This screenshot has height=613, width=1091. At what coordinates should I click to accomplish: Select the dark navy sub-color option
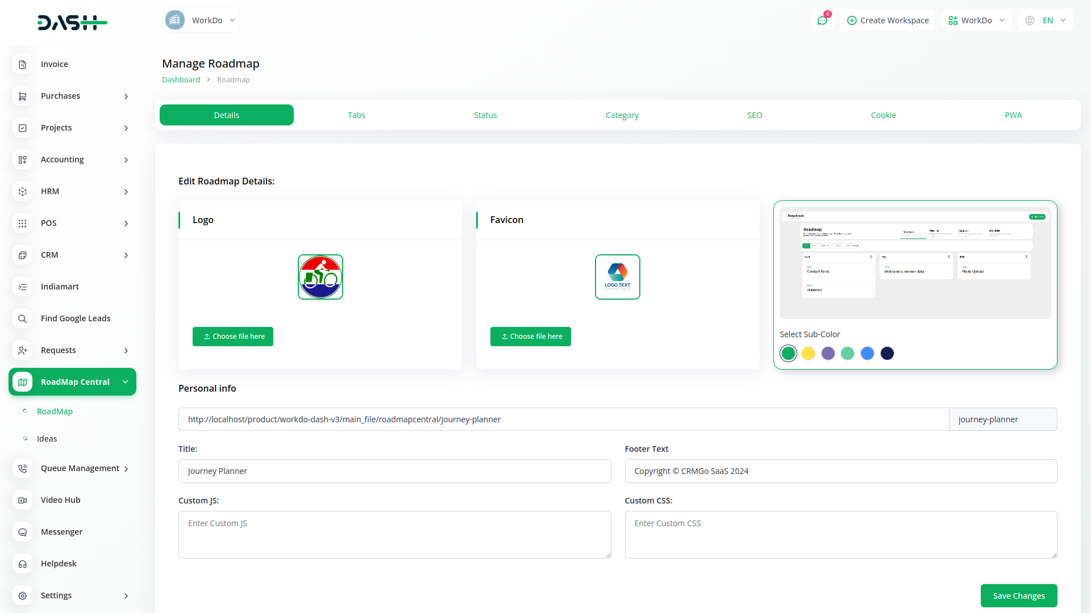[887, 353]
